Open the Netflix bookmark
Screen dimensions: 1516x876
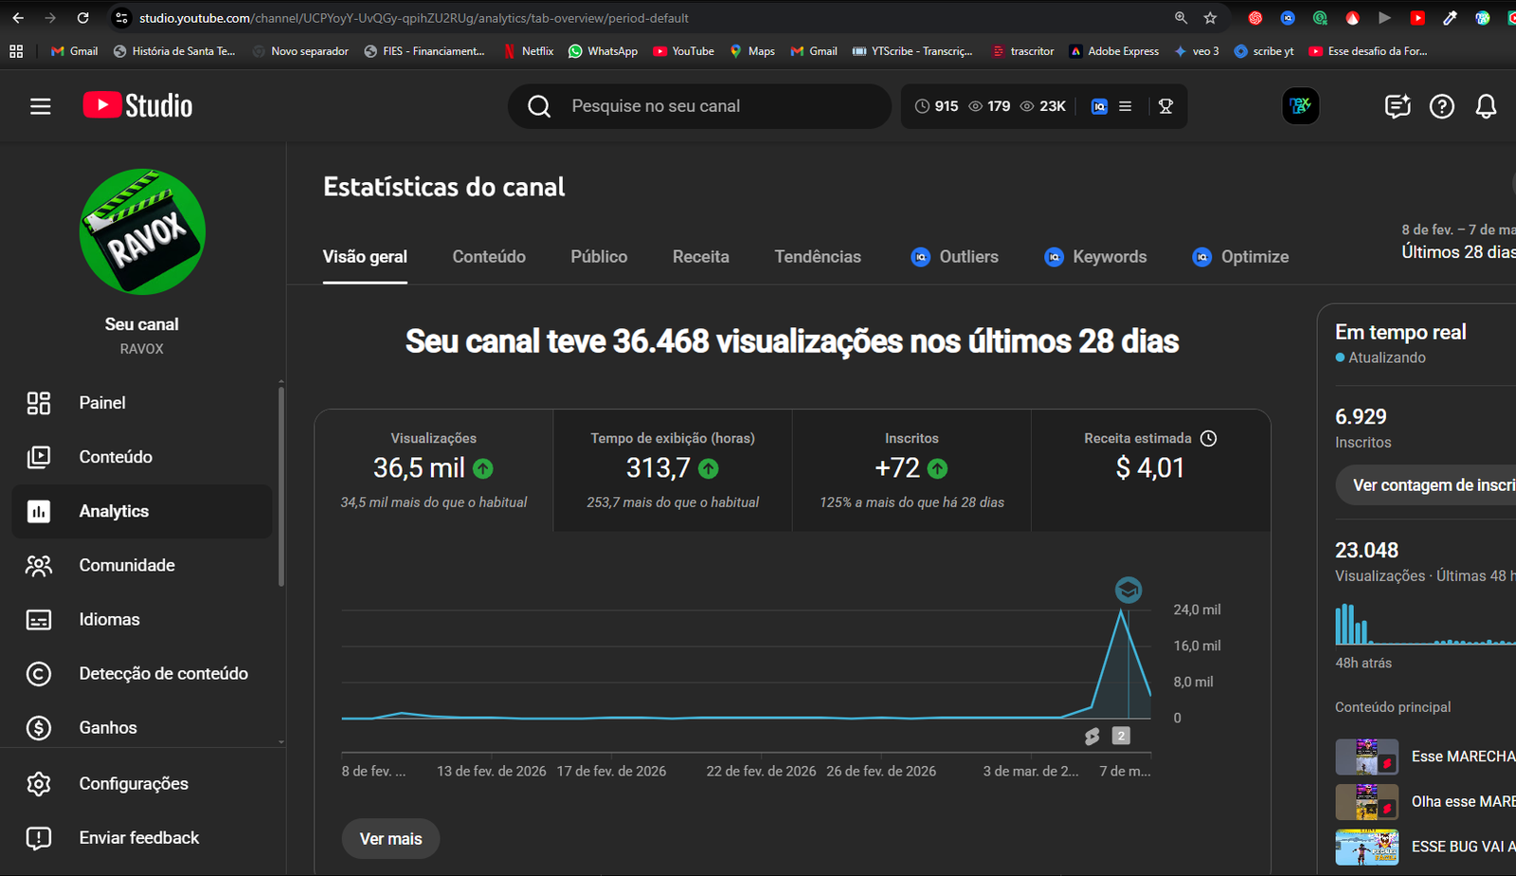coord(529,51)
